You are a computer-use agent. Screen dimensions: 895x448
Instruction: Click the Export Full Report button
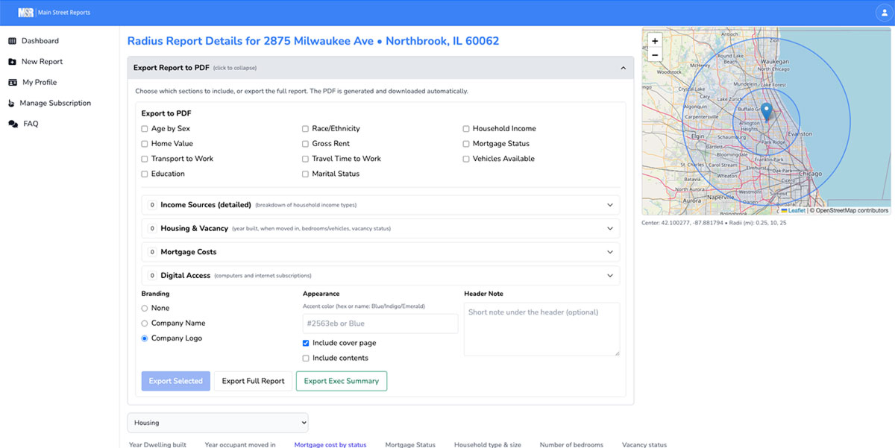click(252, 381)
